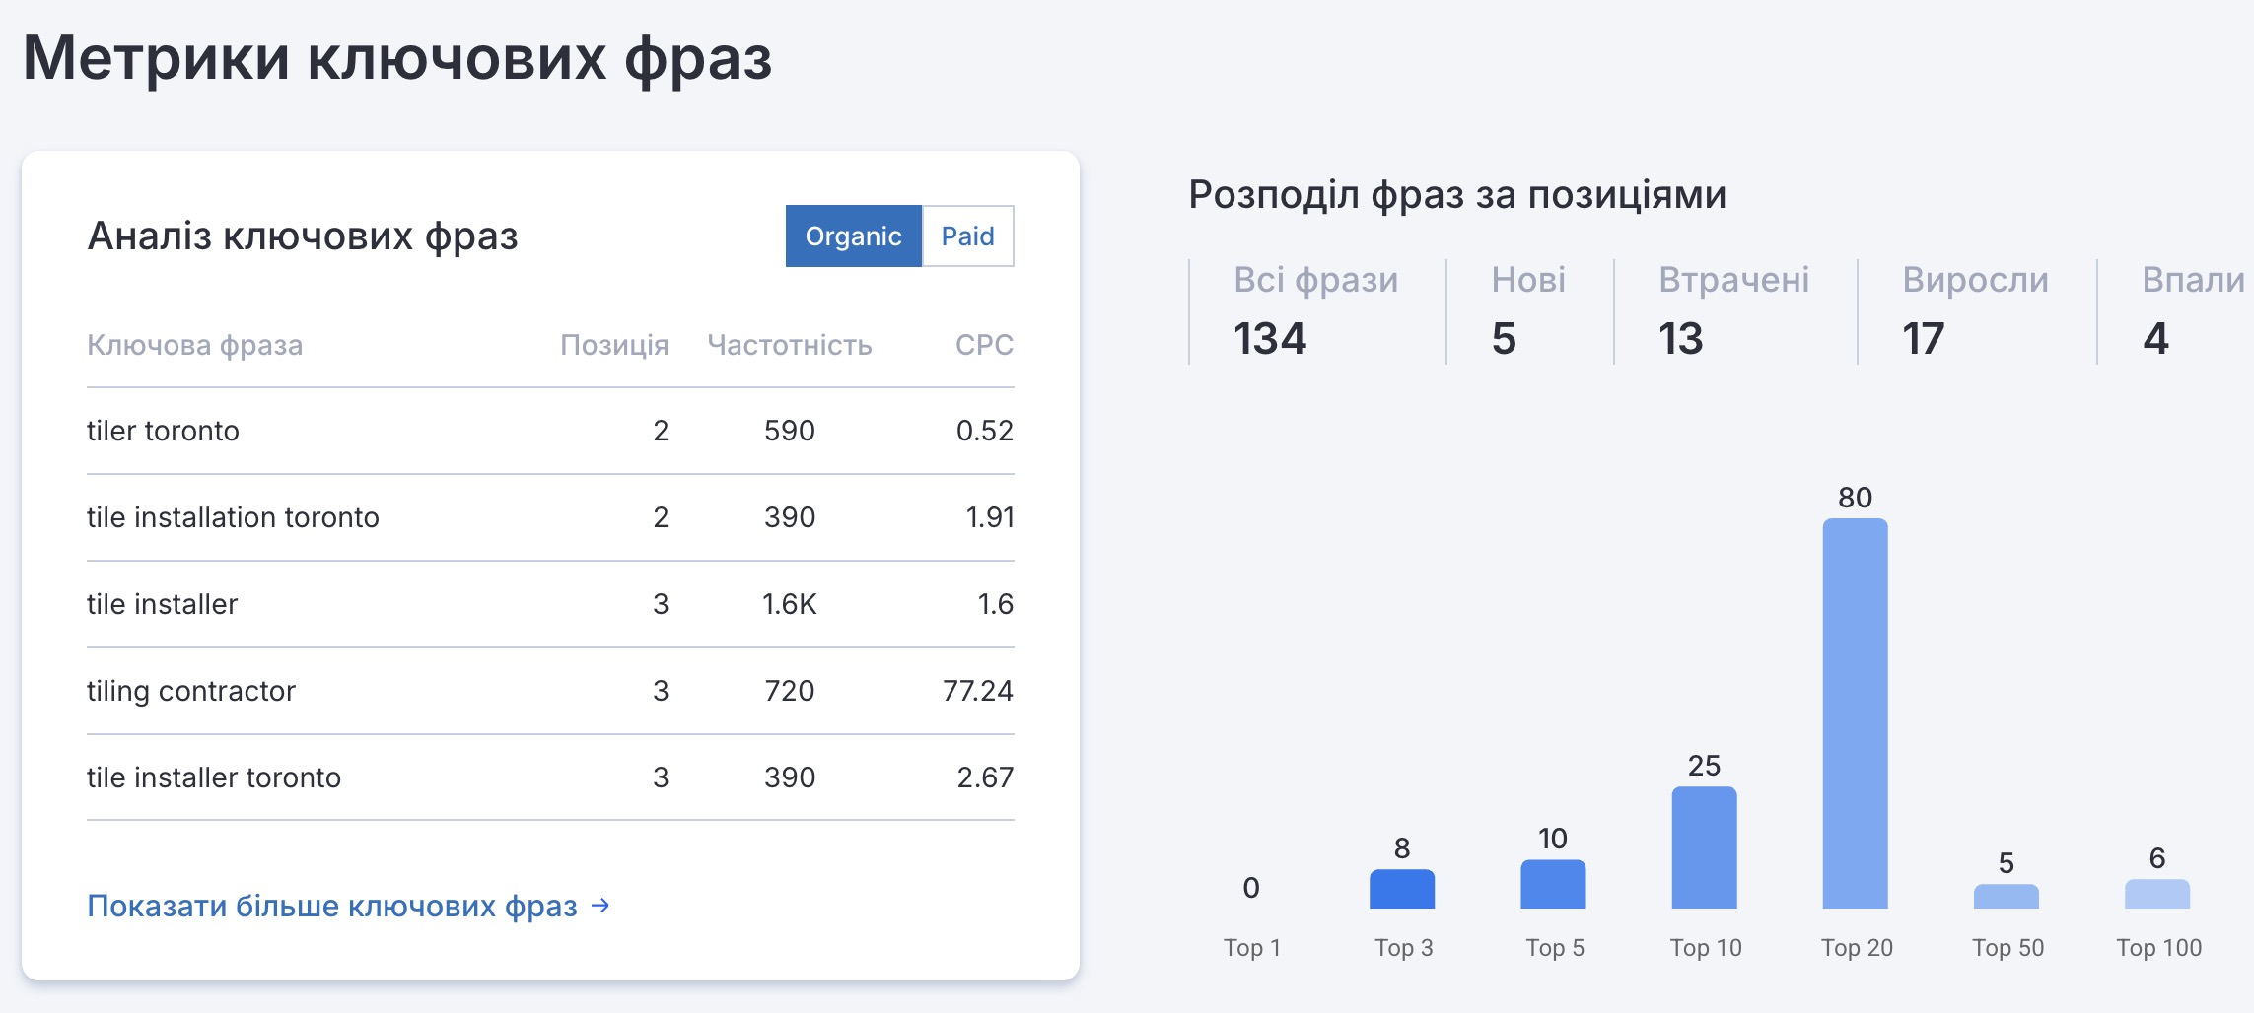Select the 'Втрачені' phrases tab
This screenshot has width=2254, height=1013.
(x=1733, y=311)
